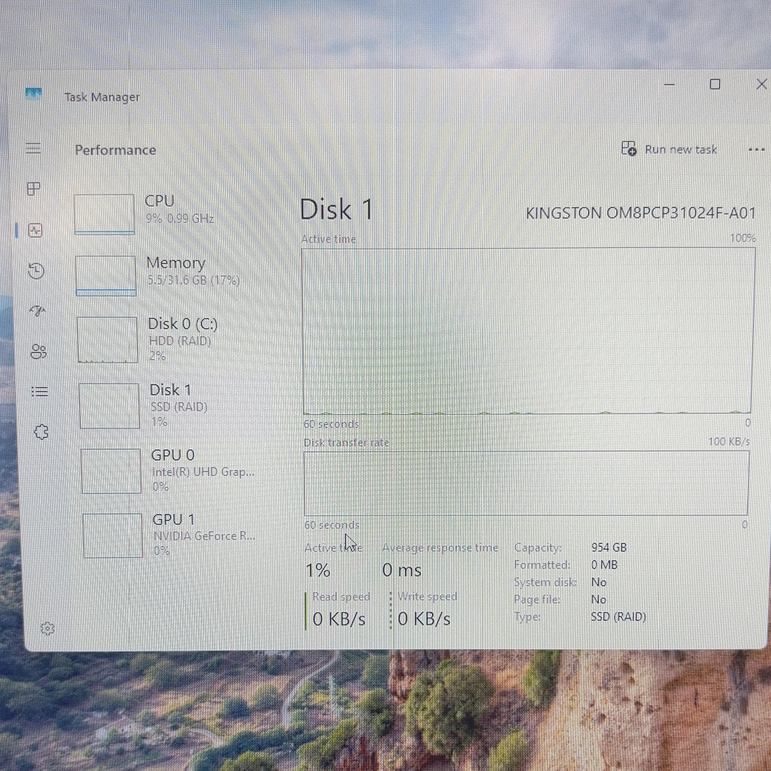Screen dimensions: 771x771
Task: Open the Details page icon
Action: pos(40,391)
